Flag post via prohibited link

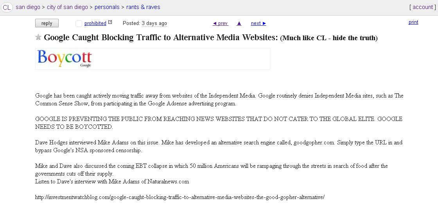pos(95,23)
